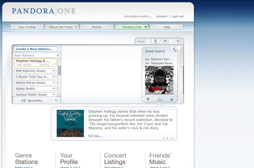Open Joshua Radin Radio dropdown arrow
The height and width of the screenshot is (168, 254).
(54, 94)
